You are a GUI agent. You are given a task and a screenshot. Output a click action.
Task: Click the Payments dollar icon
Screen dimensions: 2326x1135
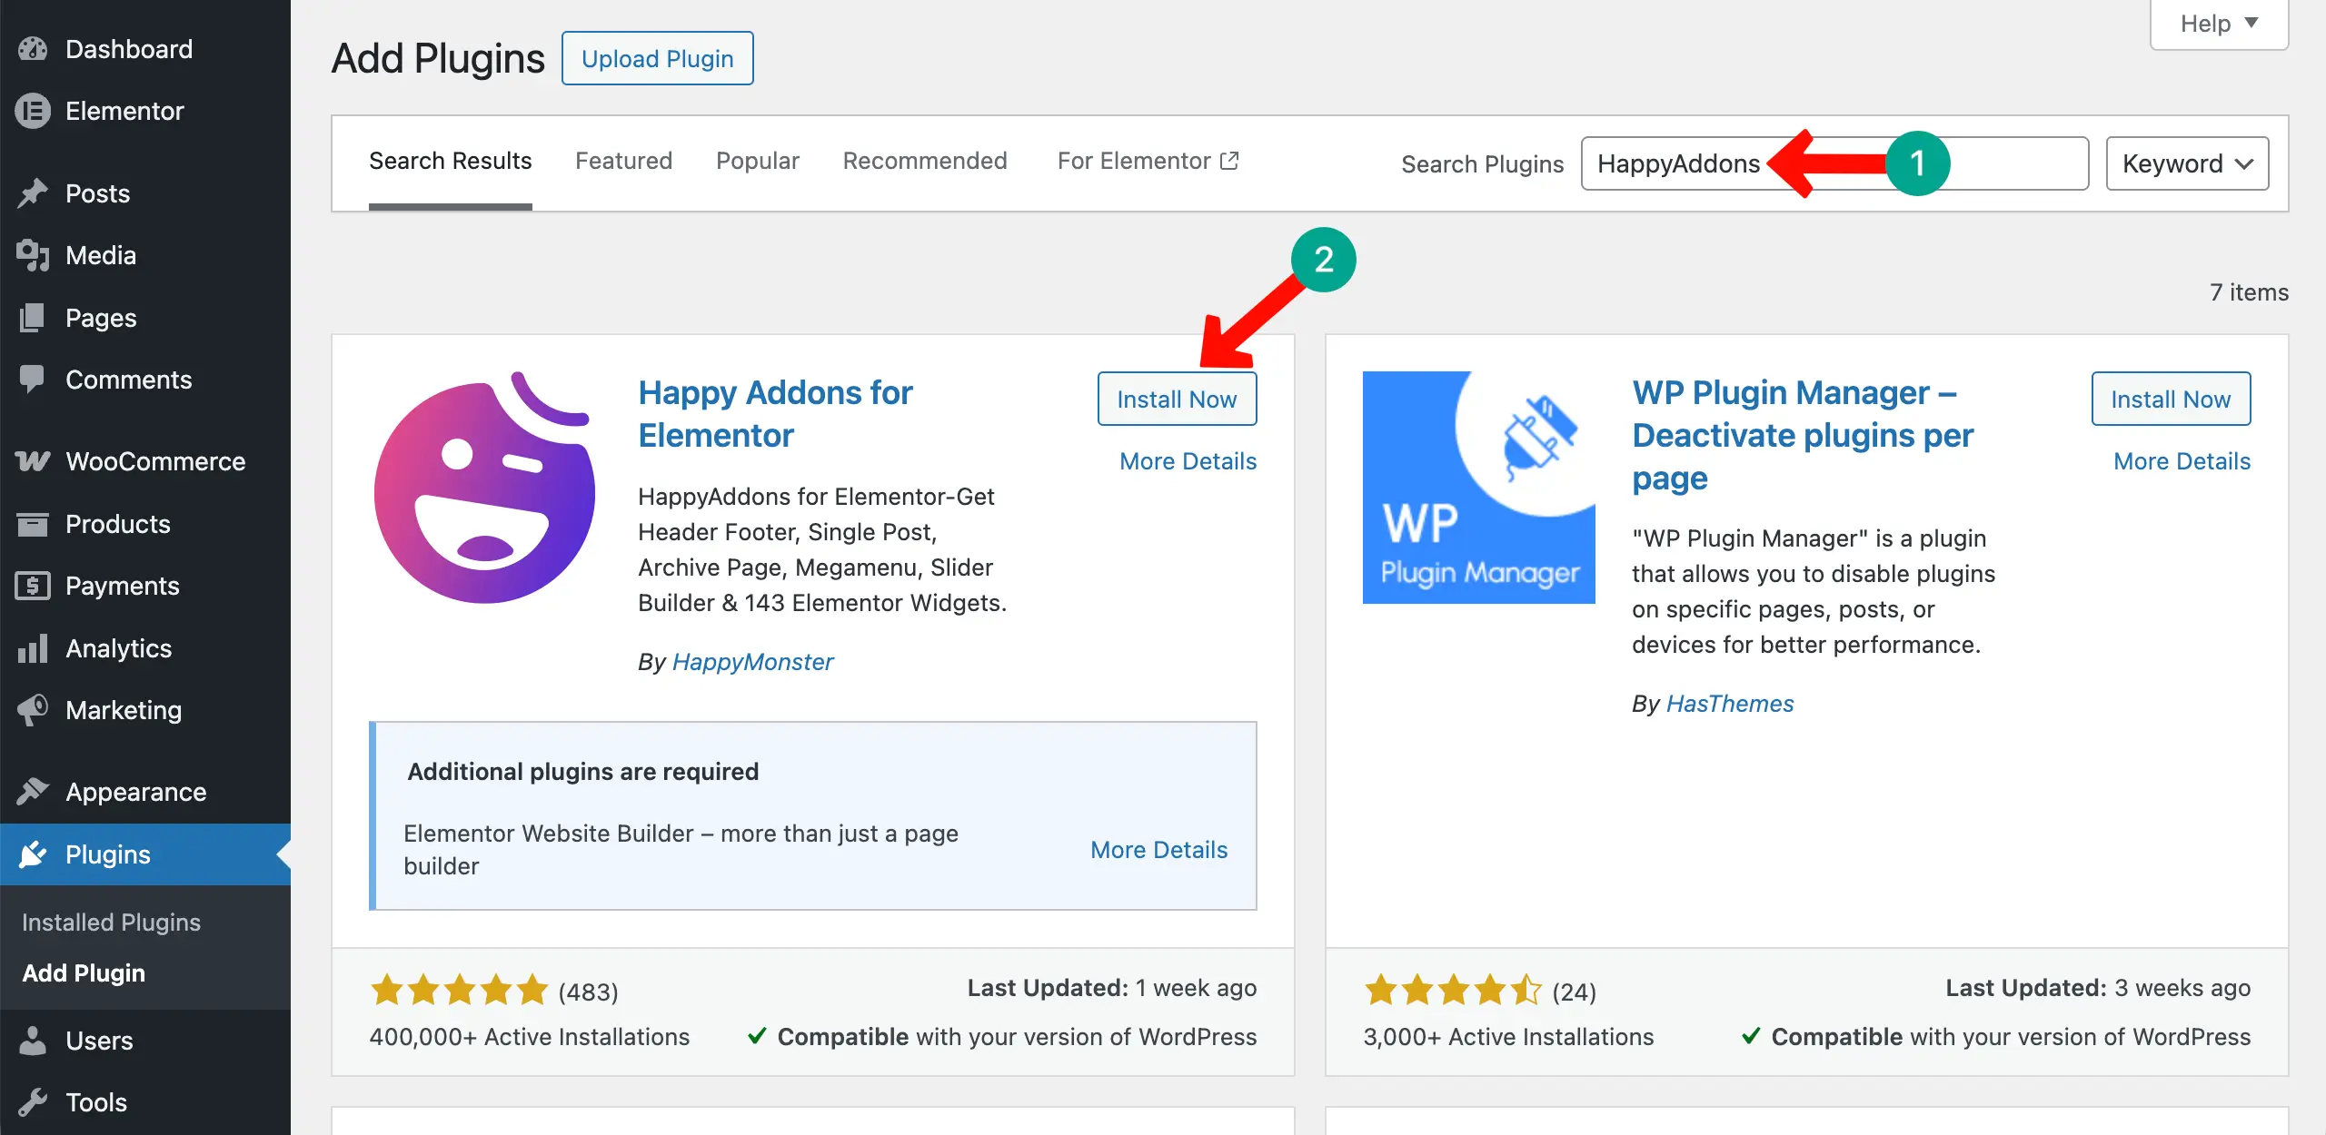click(x=33, y=586)
